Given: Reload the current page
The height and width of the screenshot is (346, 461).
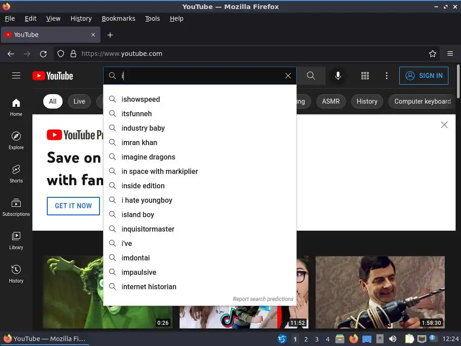Looking at the screenshot, I should (x=43, y=54).
